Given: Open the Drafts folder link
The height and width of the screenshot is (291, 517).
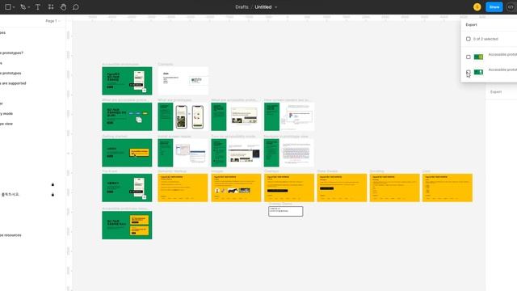Looking at the screenshot, I should [242, 7].
